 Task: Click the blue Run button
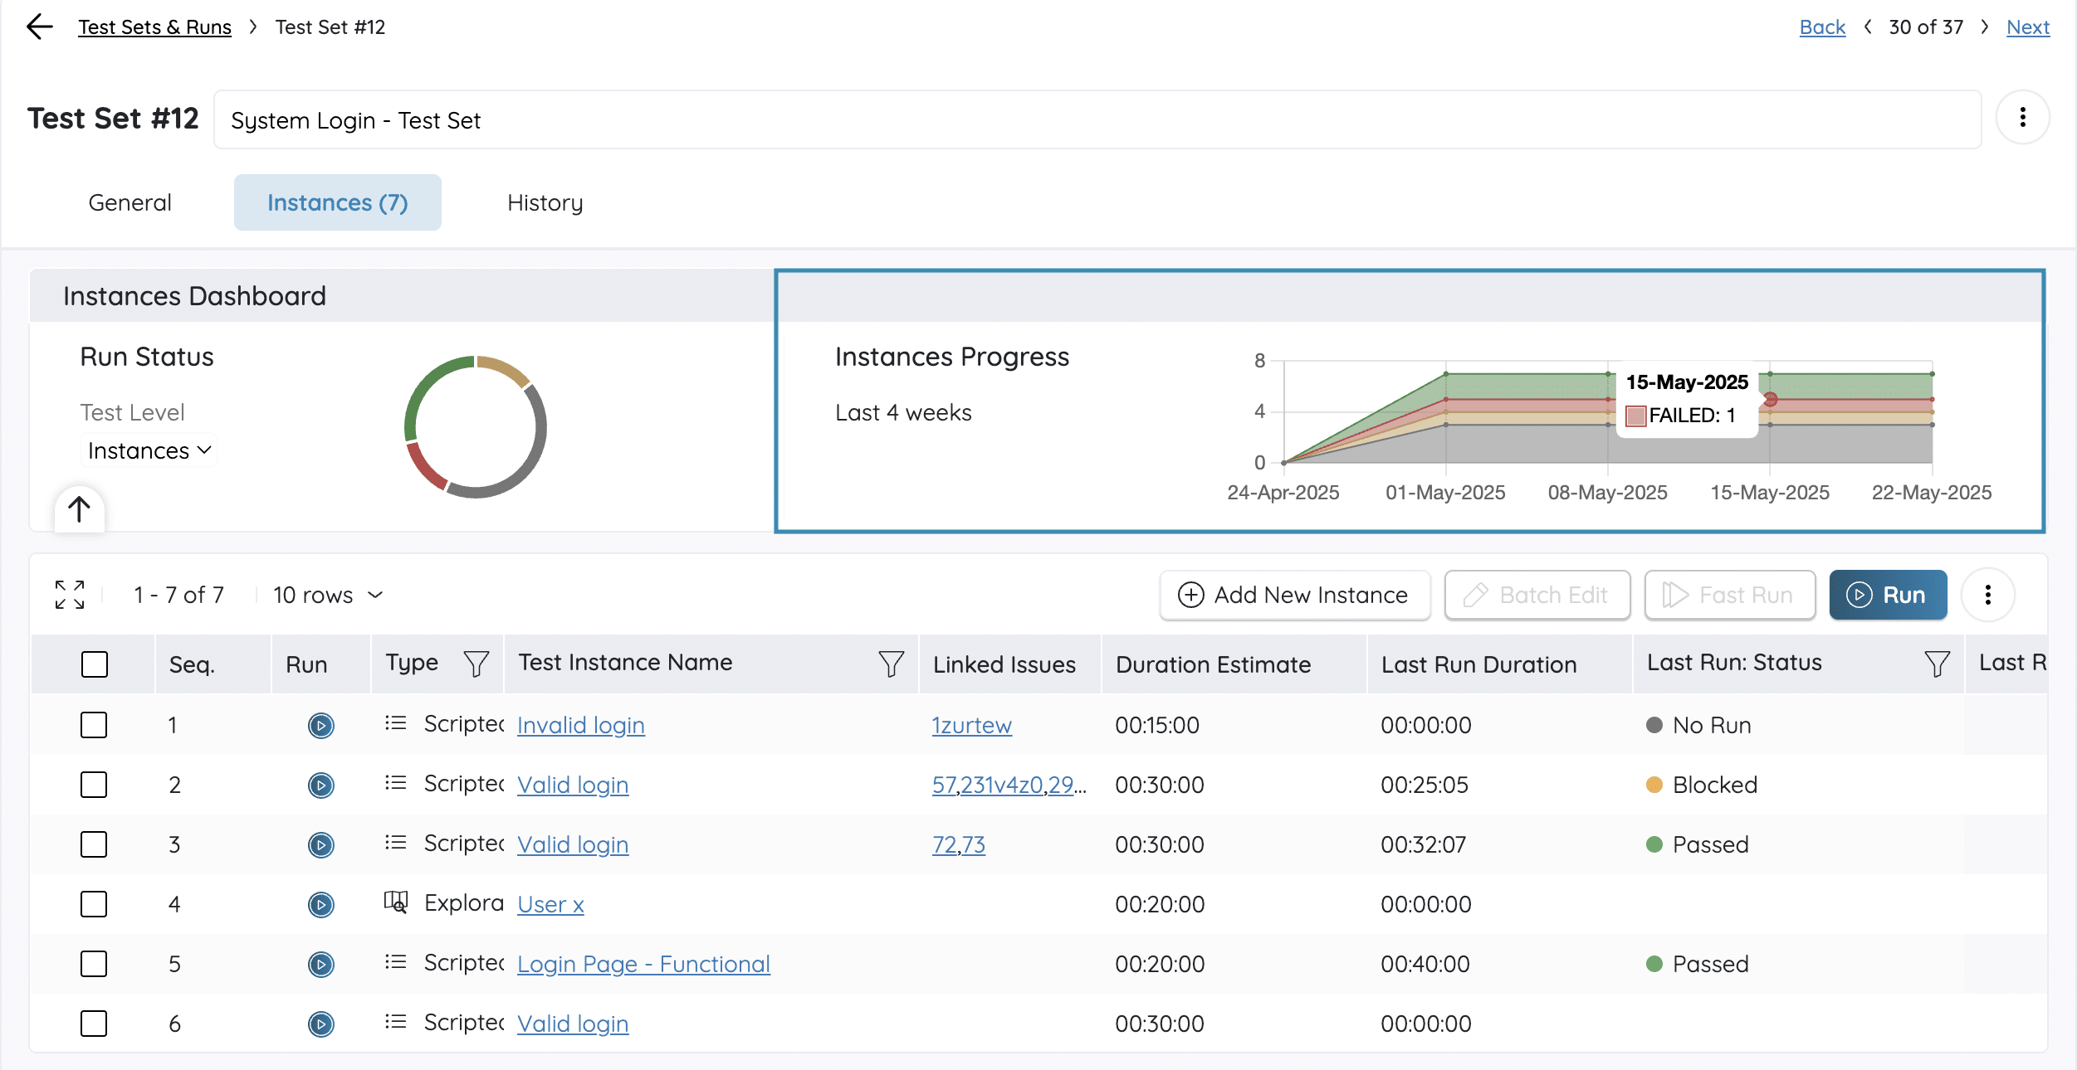[1888, 595]
